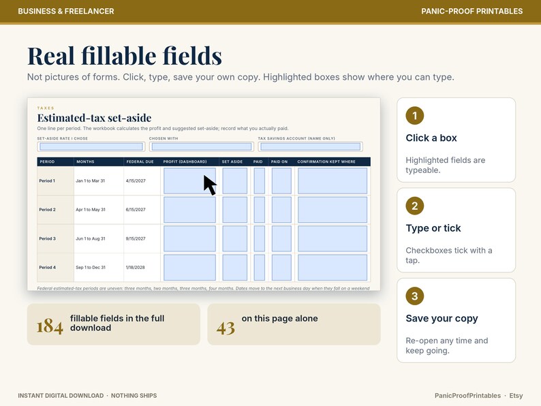Tick the Paid box for Period 1

click(259, 181)
